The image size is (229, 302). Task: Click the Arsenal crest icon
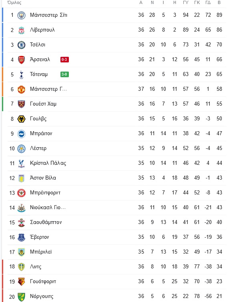21,60
